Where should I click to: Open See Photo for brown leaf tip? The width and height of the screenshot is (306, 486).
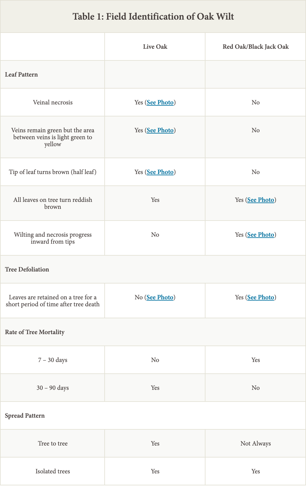click(x=160, y=172)
